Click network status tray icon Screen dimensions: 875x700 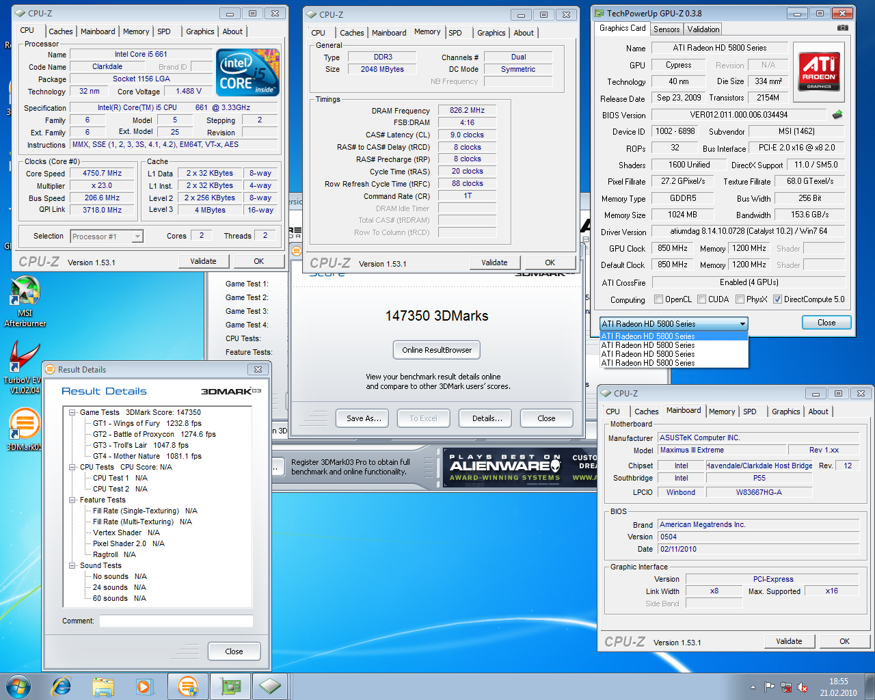pos(786,687)
